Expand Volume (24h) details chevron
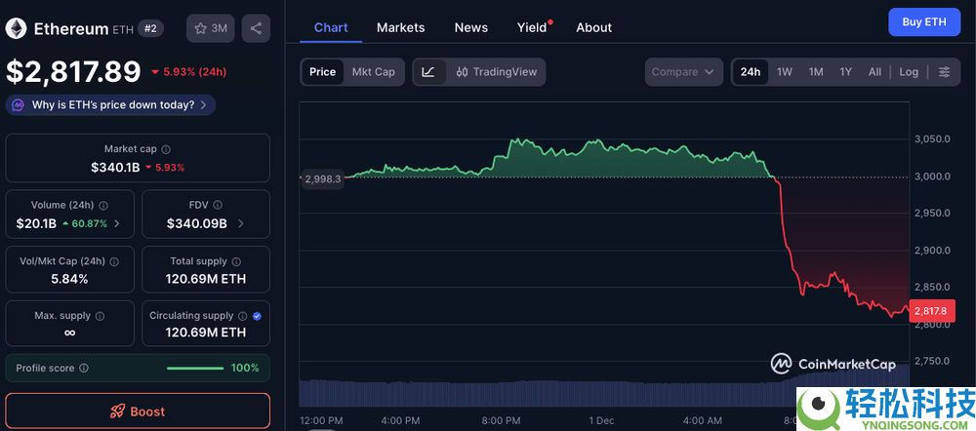 coord(117,223)
